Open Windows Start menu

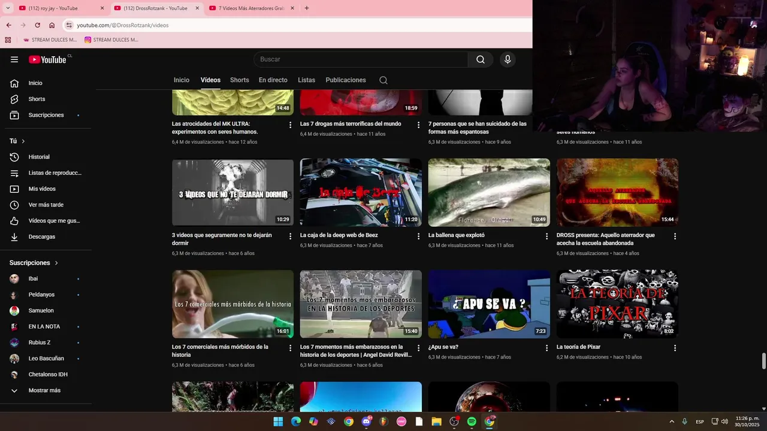point(278,421)
